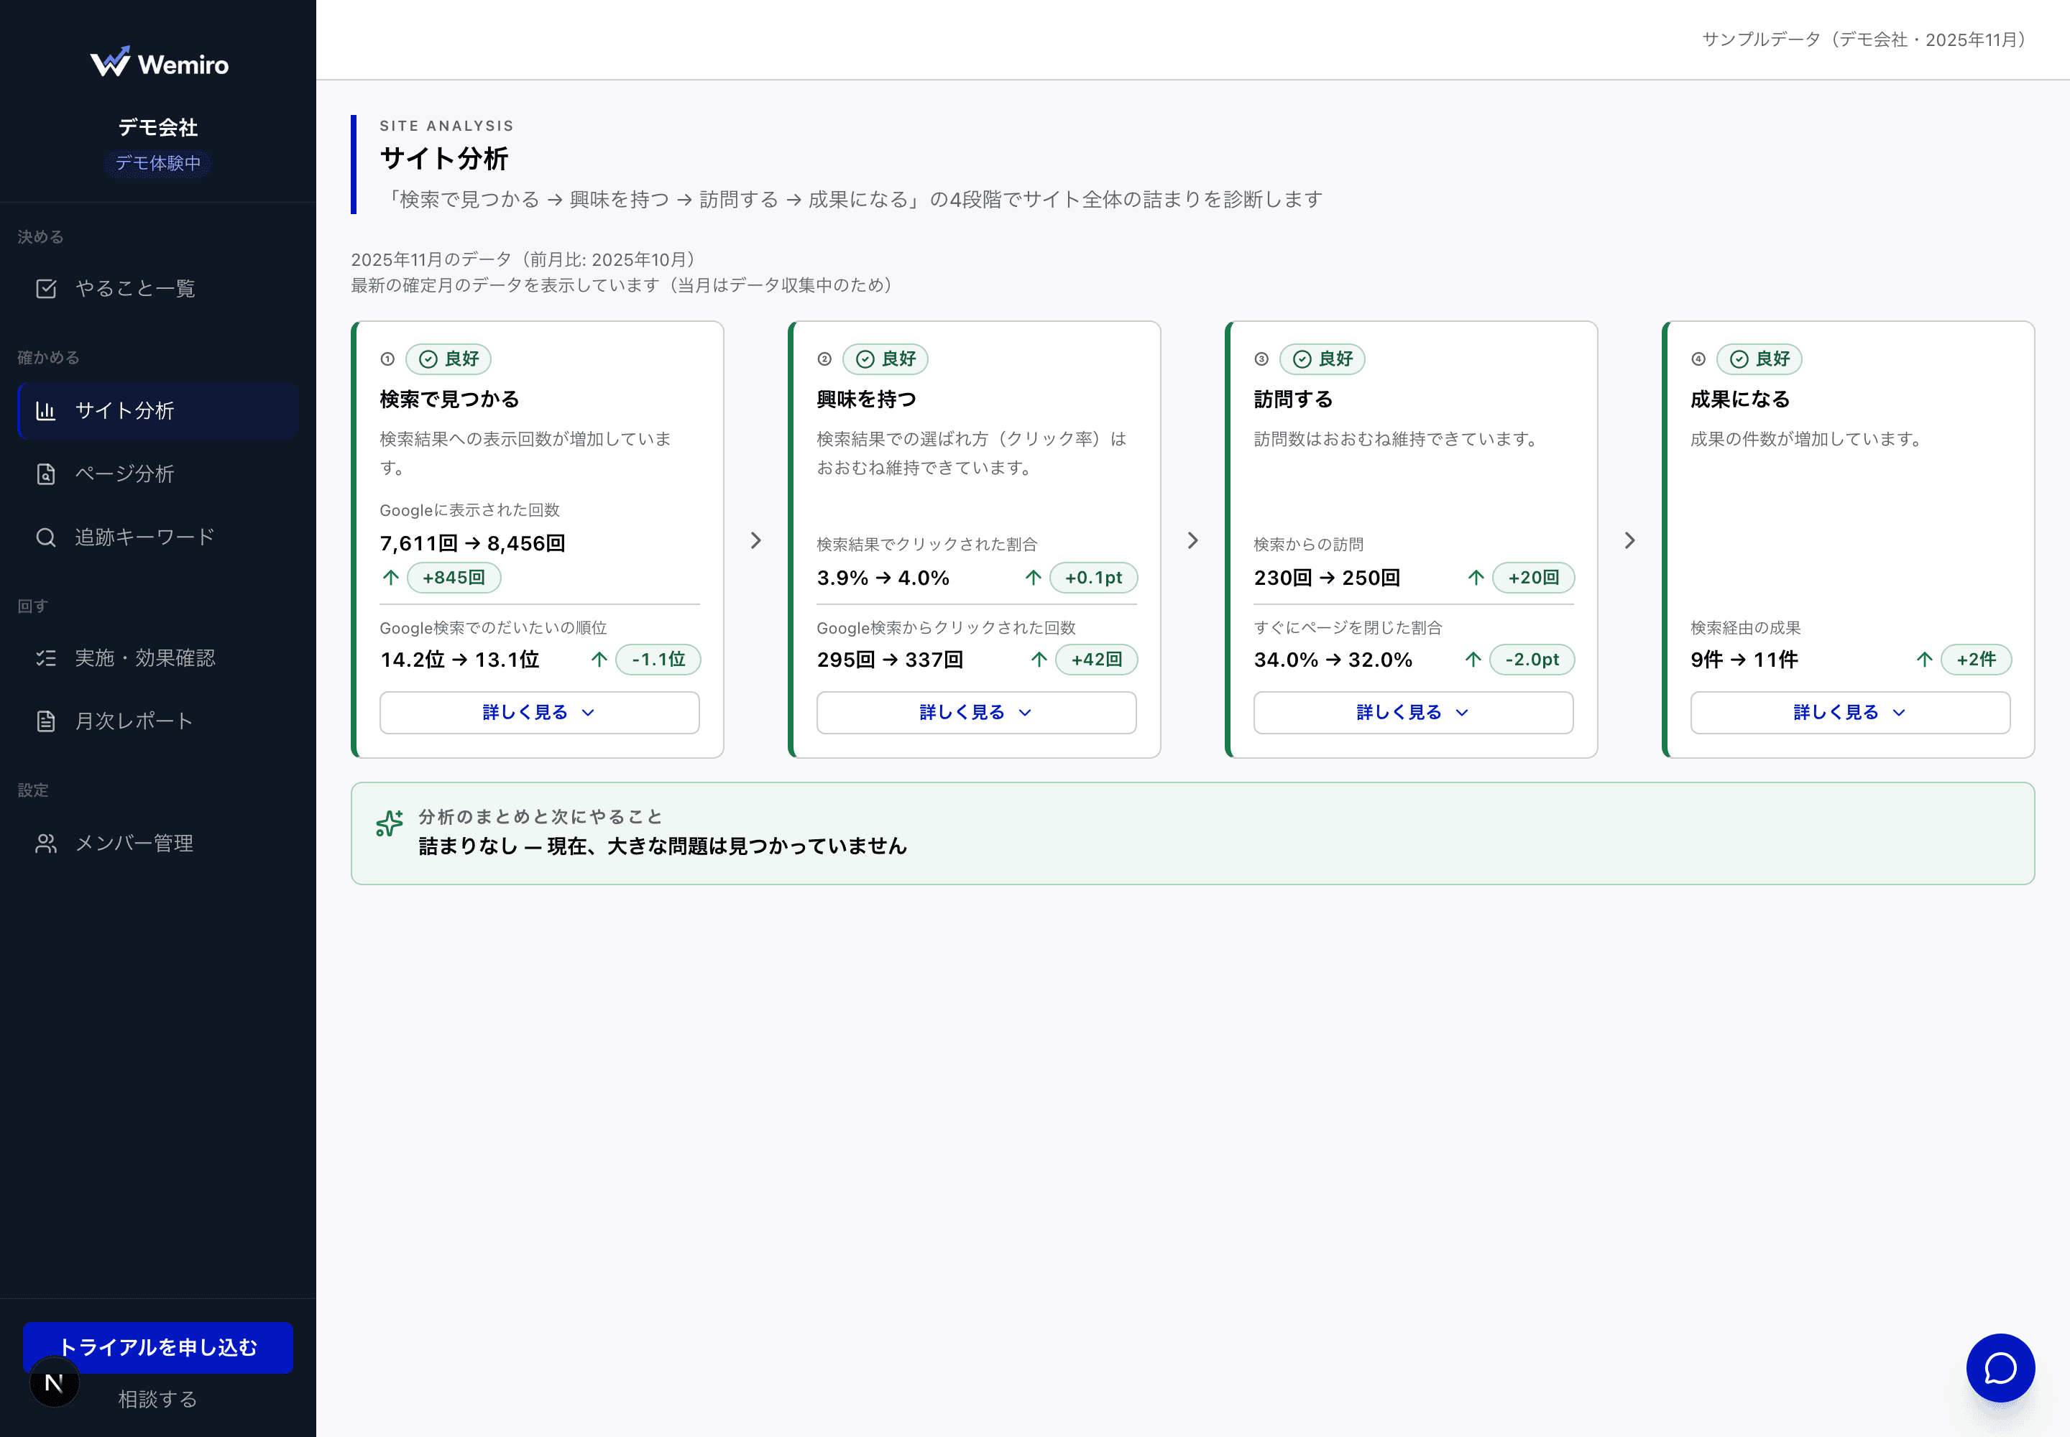Screen dimensions: 2070x1437
Task: Click the +0.1pt change badge
Action: [1093, 578]
